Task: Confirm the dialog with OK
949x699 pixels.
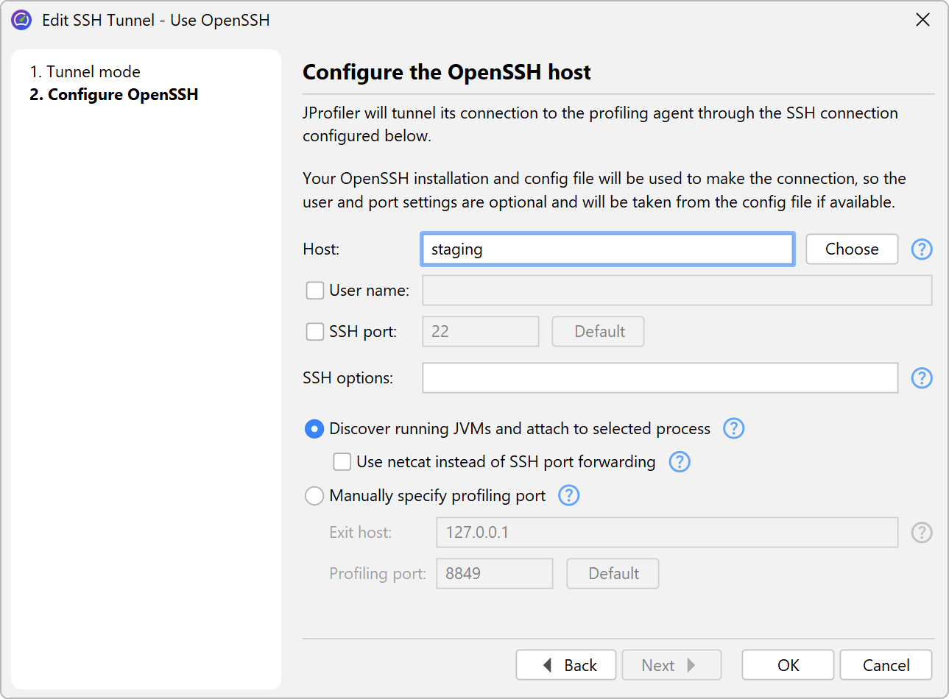Action: coord(787,665)
